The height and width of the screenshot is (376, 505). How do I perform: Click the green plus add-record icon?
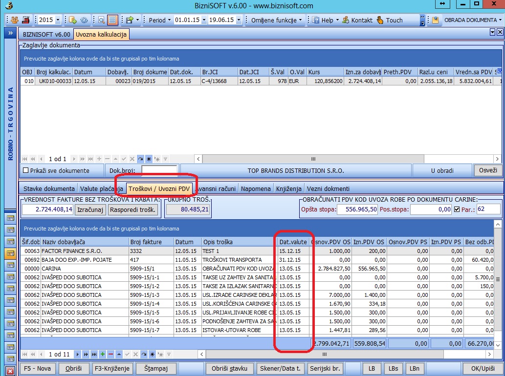click(x=103, y=354)
